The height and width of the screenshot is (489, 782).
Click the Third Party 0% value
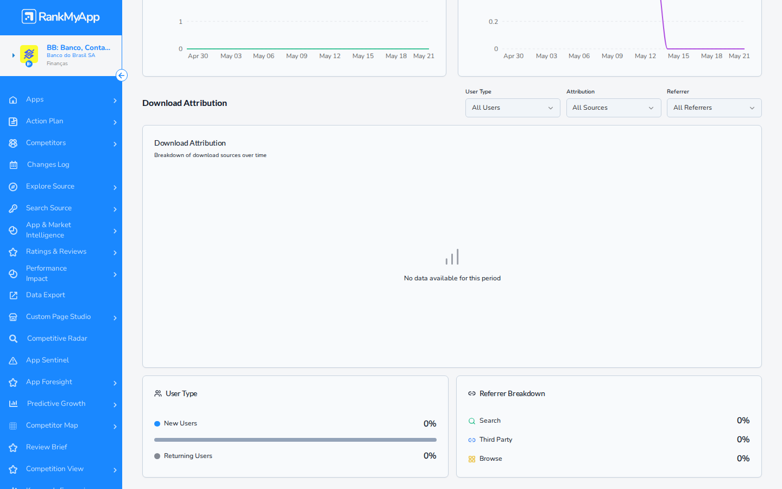[x=743, y=440]
